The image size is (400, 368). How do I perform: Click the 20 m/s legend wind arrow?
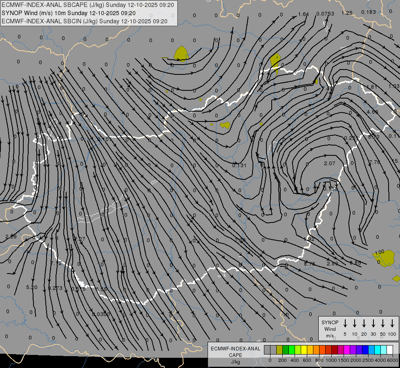pos(364,323)
